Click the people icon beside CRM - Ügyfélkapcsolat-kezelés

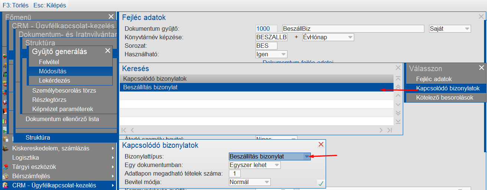5,186
